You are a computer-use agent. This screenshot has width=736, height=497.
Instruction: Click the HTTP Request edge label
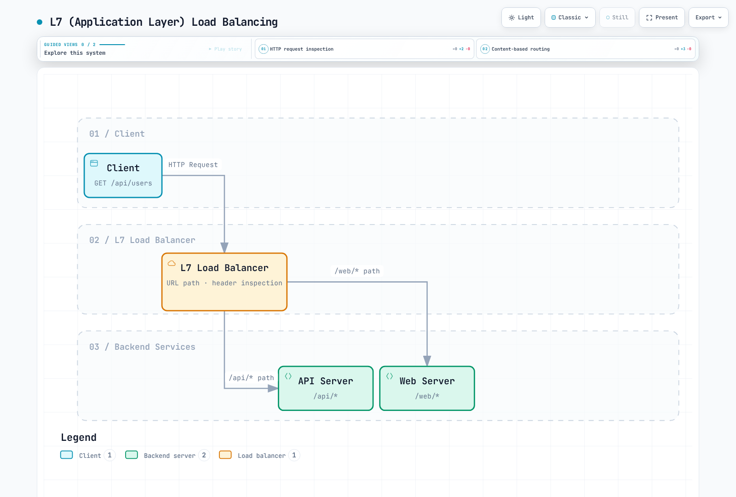click(193, 165)
